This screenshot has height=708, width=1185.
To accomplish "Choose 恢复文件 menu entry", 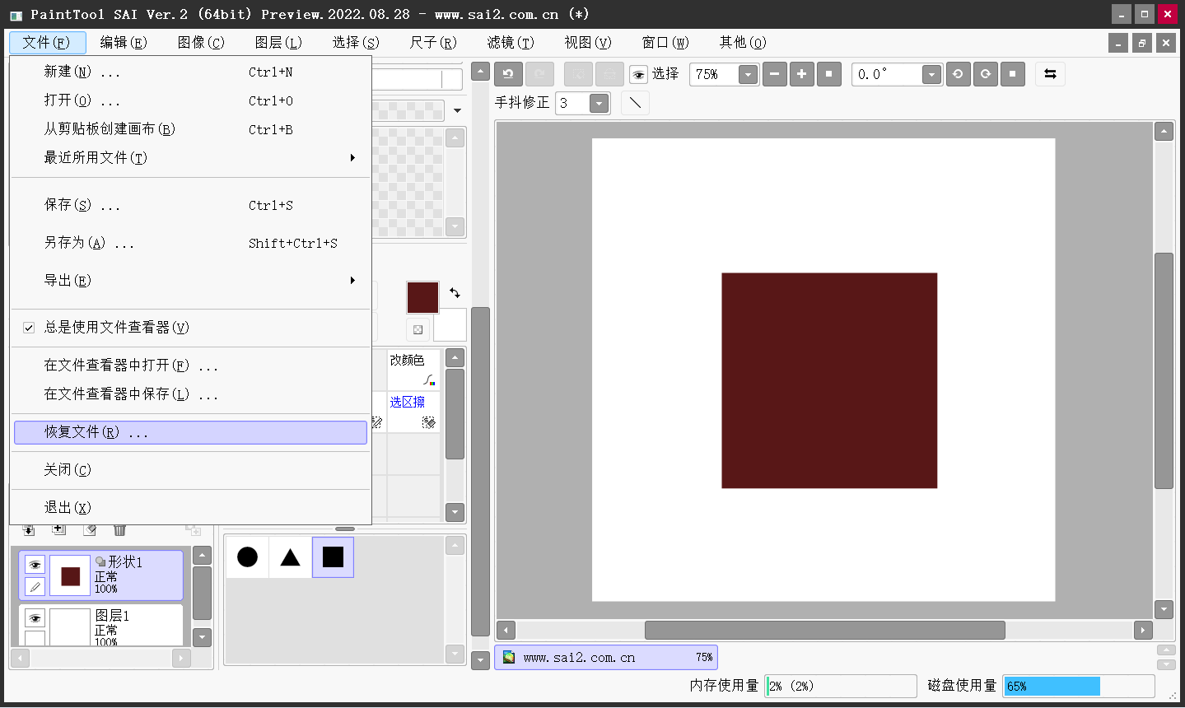I will point(190,432).
